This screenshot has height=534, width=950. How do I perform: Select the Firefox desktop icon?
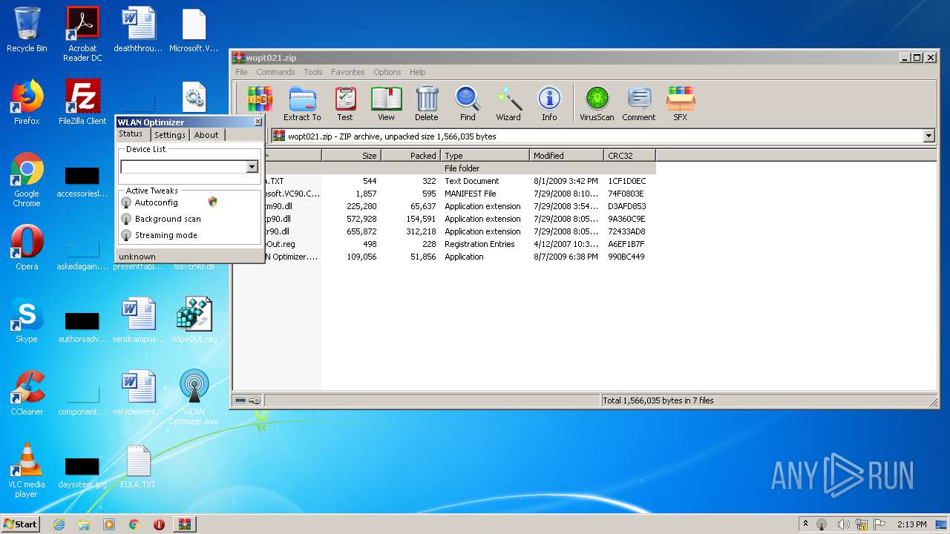coord(27,102)
